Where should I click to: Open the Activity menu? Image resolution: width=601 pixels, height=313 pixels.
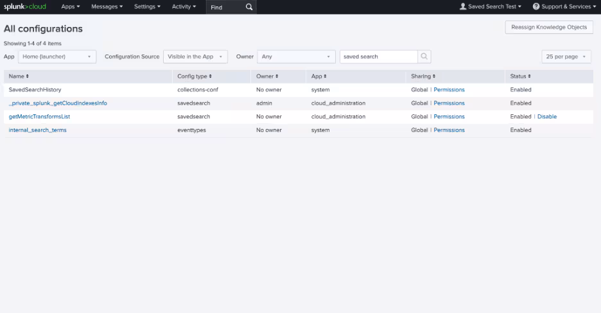[x=184, y=6]
